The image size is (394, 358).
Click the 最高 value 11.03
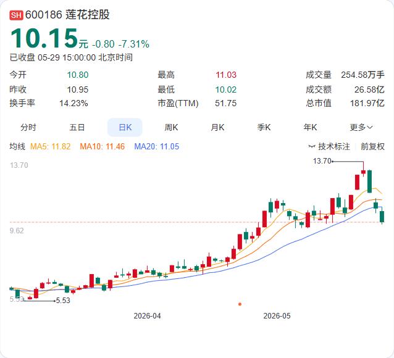pos(226,75)
